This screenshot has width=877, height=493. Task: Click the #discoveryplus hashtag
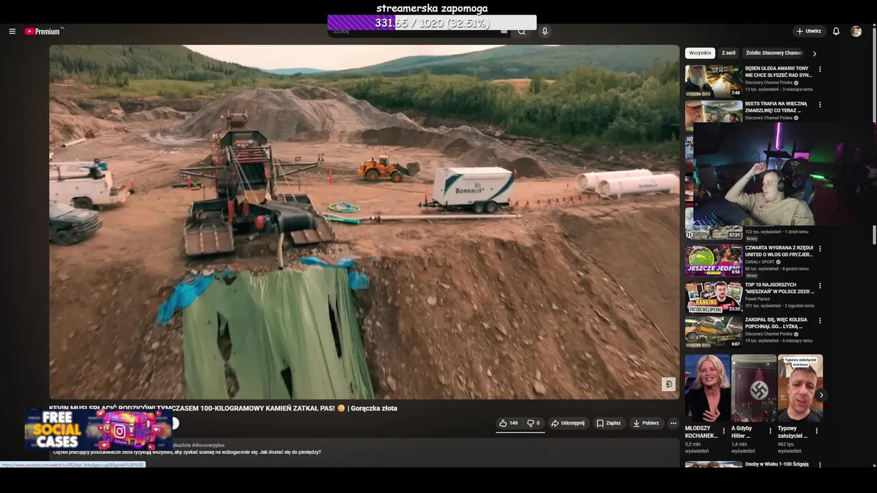pyautogui.click(x=208, y=445)
